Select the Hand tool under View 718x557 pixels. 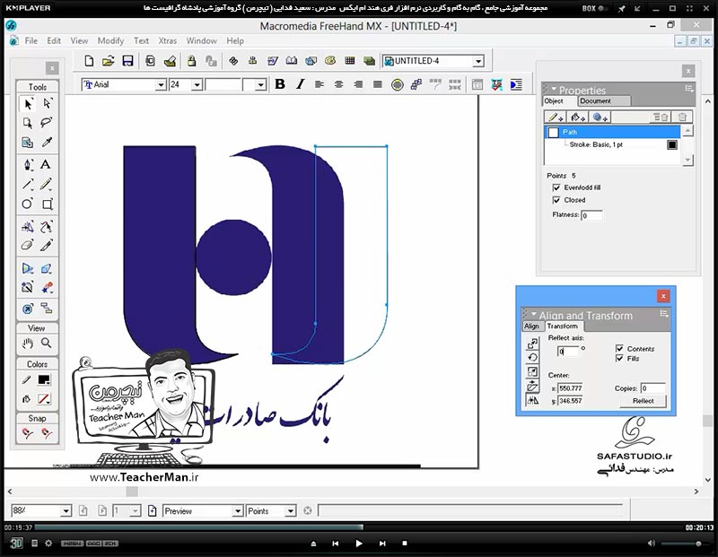pyautogui.click(x=28, y=343)
